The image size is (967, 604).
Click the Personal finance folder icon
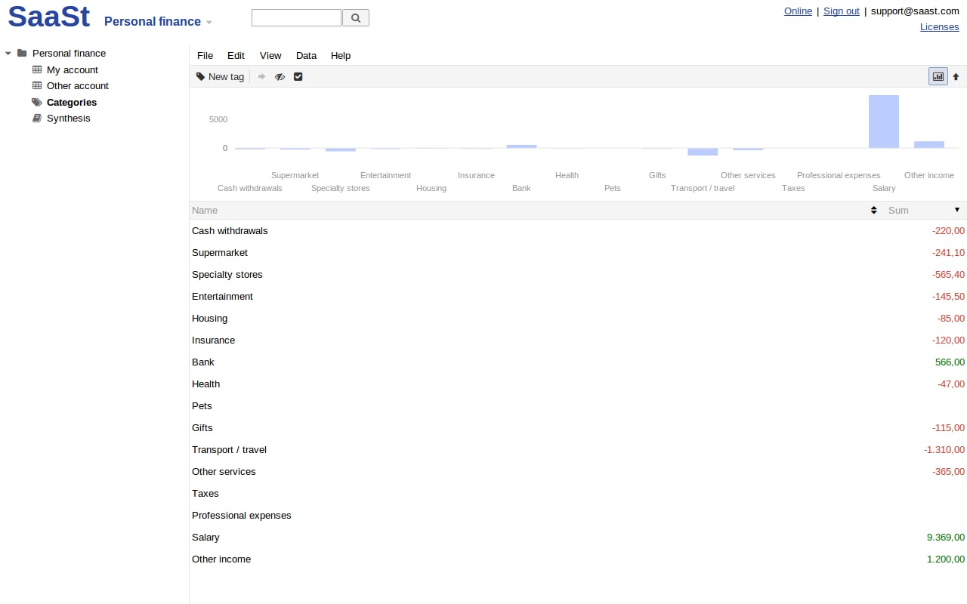click(x=22, y=53)
